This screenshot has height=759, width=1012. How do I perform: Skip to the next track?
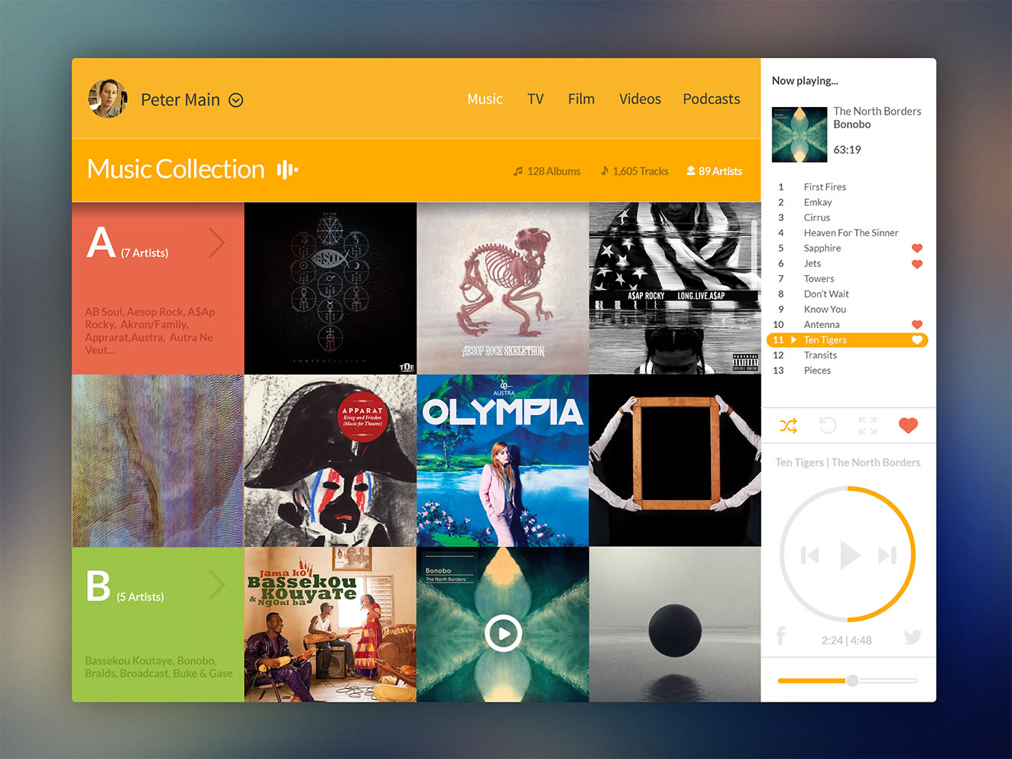[887, 555]
